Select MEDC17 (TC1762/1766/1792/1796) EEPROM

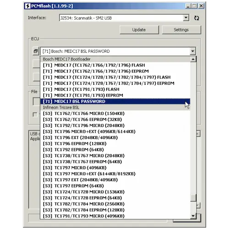(x=115, y=71)
